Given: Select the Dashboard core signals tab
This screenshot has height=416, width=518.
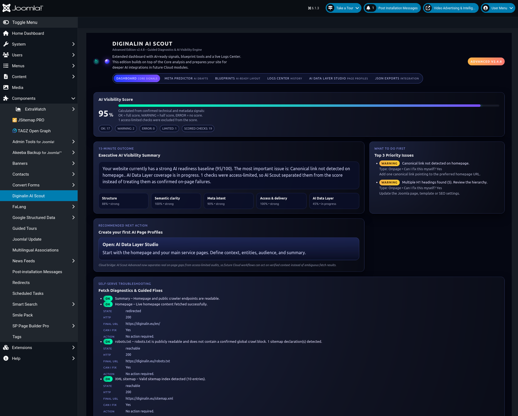Looking at the screenshot, I should click(x=137, y=78).
